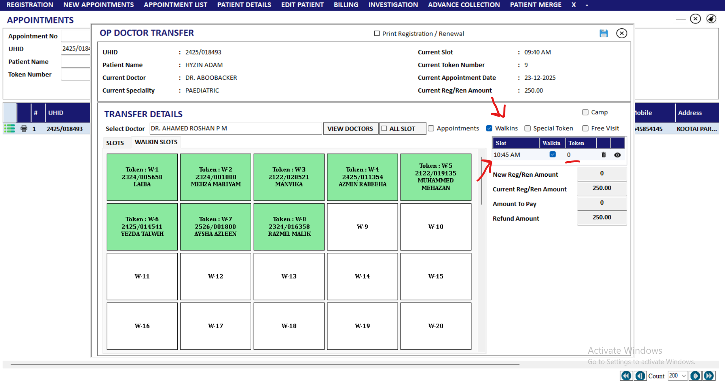This screenshot has height=381, width=725.
Task: Open the green list icon in appointment row
Action: click(9, 129)
